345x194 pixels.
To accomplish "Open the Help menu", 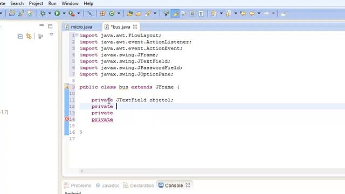I will tap(88, 4).
